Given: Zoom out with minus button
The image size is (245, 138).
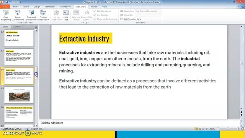Looking at the screenshot, I should [217, 129].
